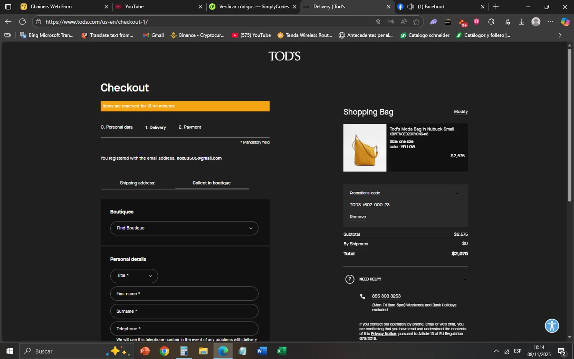Image resolution: width=574 pixels, height=359 pixels.
Task: Open PowerPoint from the taskbar
Action: pyautogui.click(x=145, y=351)
